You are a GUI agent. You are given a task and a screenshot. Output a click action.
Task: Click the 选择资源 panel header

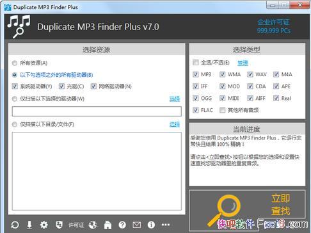pos(97,49)
